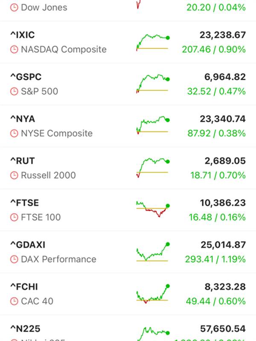256x341 pixels.
Task: Tap S&P 500 price 6,964.82
Action: click(x=222, y=77)
